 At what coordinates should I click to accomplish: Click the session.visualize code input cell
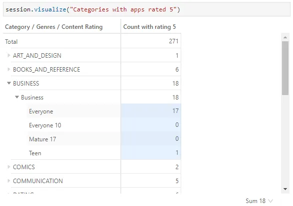point(147,9)
